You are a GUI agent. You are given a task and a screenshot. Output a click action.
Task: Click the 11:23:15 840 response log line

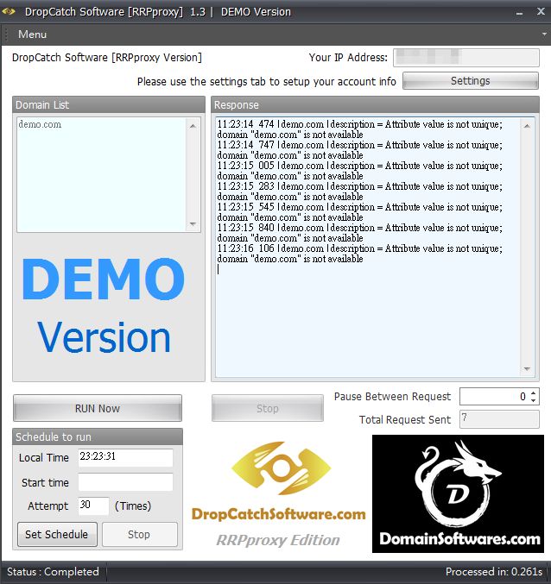click(360, 232)
